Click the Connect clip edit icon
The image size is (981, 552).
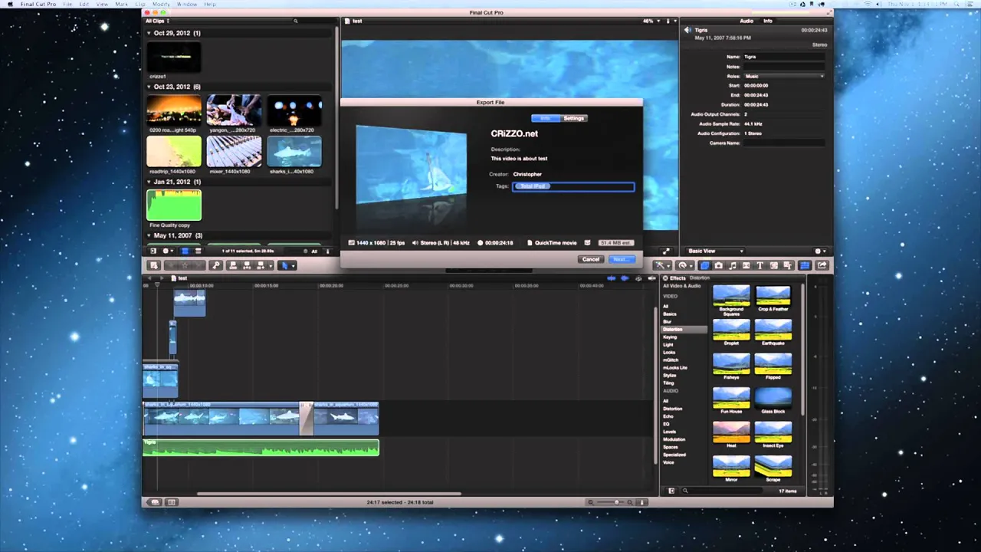tap(233, 265)
